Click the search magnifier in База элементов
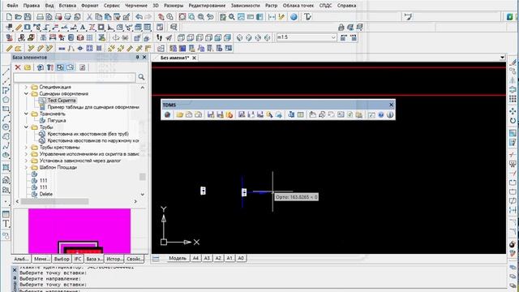This screenshot has width=519, height=292. click(141, 77)
